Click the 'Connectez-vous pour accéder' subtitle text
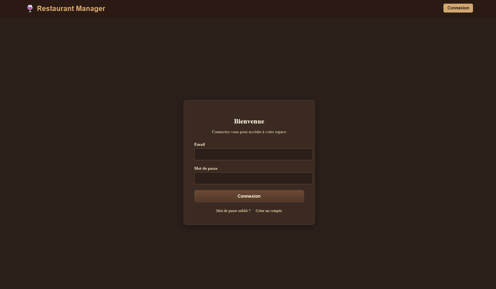 pos(249,132)
